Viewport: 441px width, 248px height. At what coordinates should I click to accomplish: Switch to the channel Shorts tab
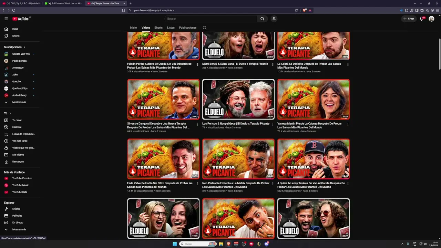click(x=158, y=28)
